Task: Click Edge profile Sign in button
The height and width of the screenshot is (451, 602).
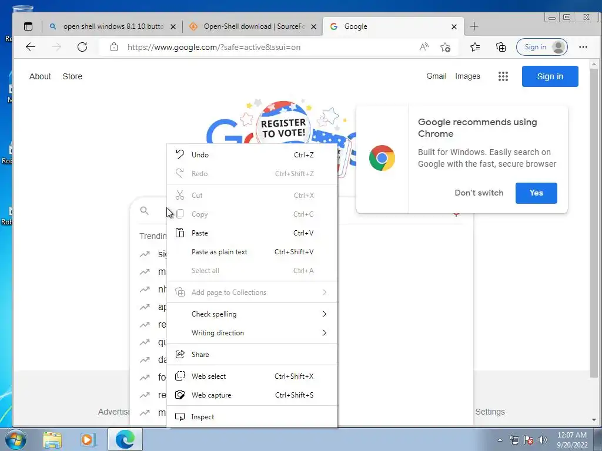Action: 541,47
